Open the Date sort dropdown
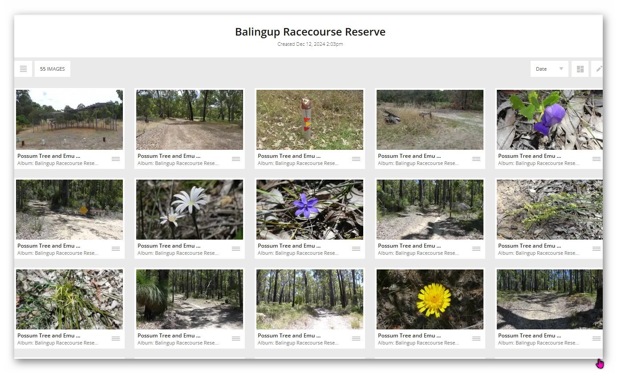The width and height of the screenshot is (617, 373). click(549, 69)
